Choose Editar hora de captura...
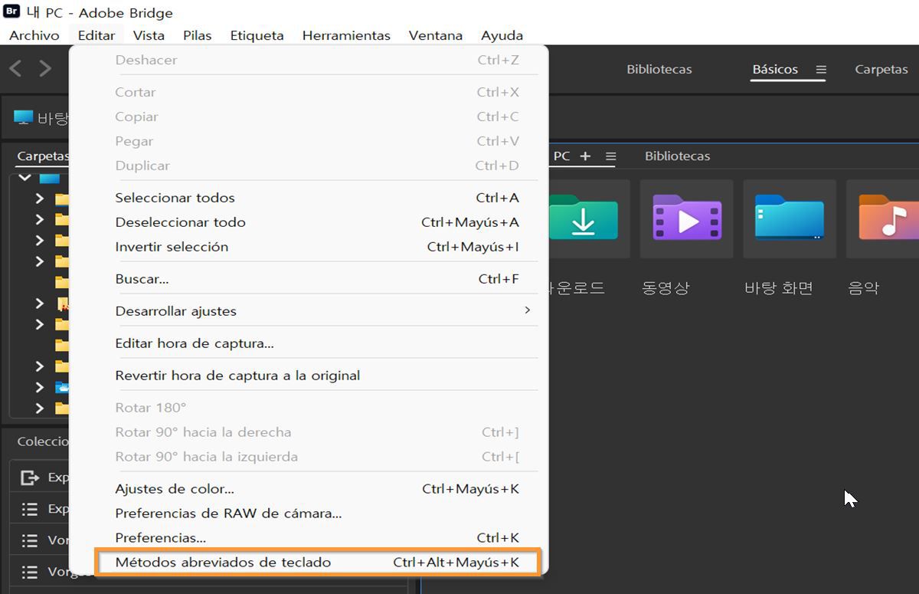The height and width of the screenshot is (594, 919). 309,343
